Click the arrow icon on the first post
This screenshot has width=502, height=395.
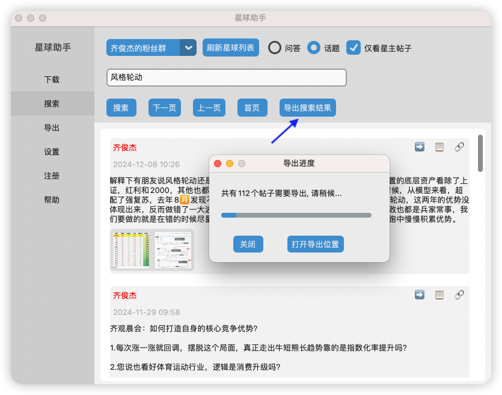(420, 147)
